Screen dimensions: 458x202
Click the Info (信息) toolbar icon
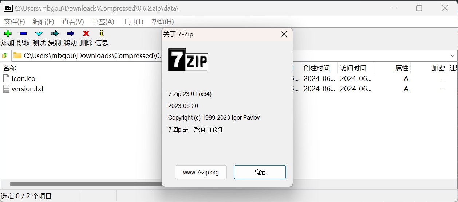click(102, 33)
